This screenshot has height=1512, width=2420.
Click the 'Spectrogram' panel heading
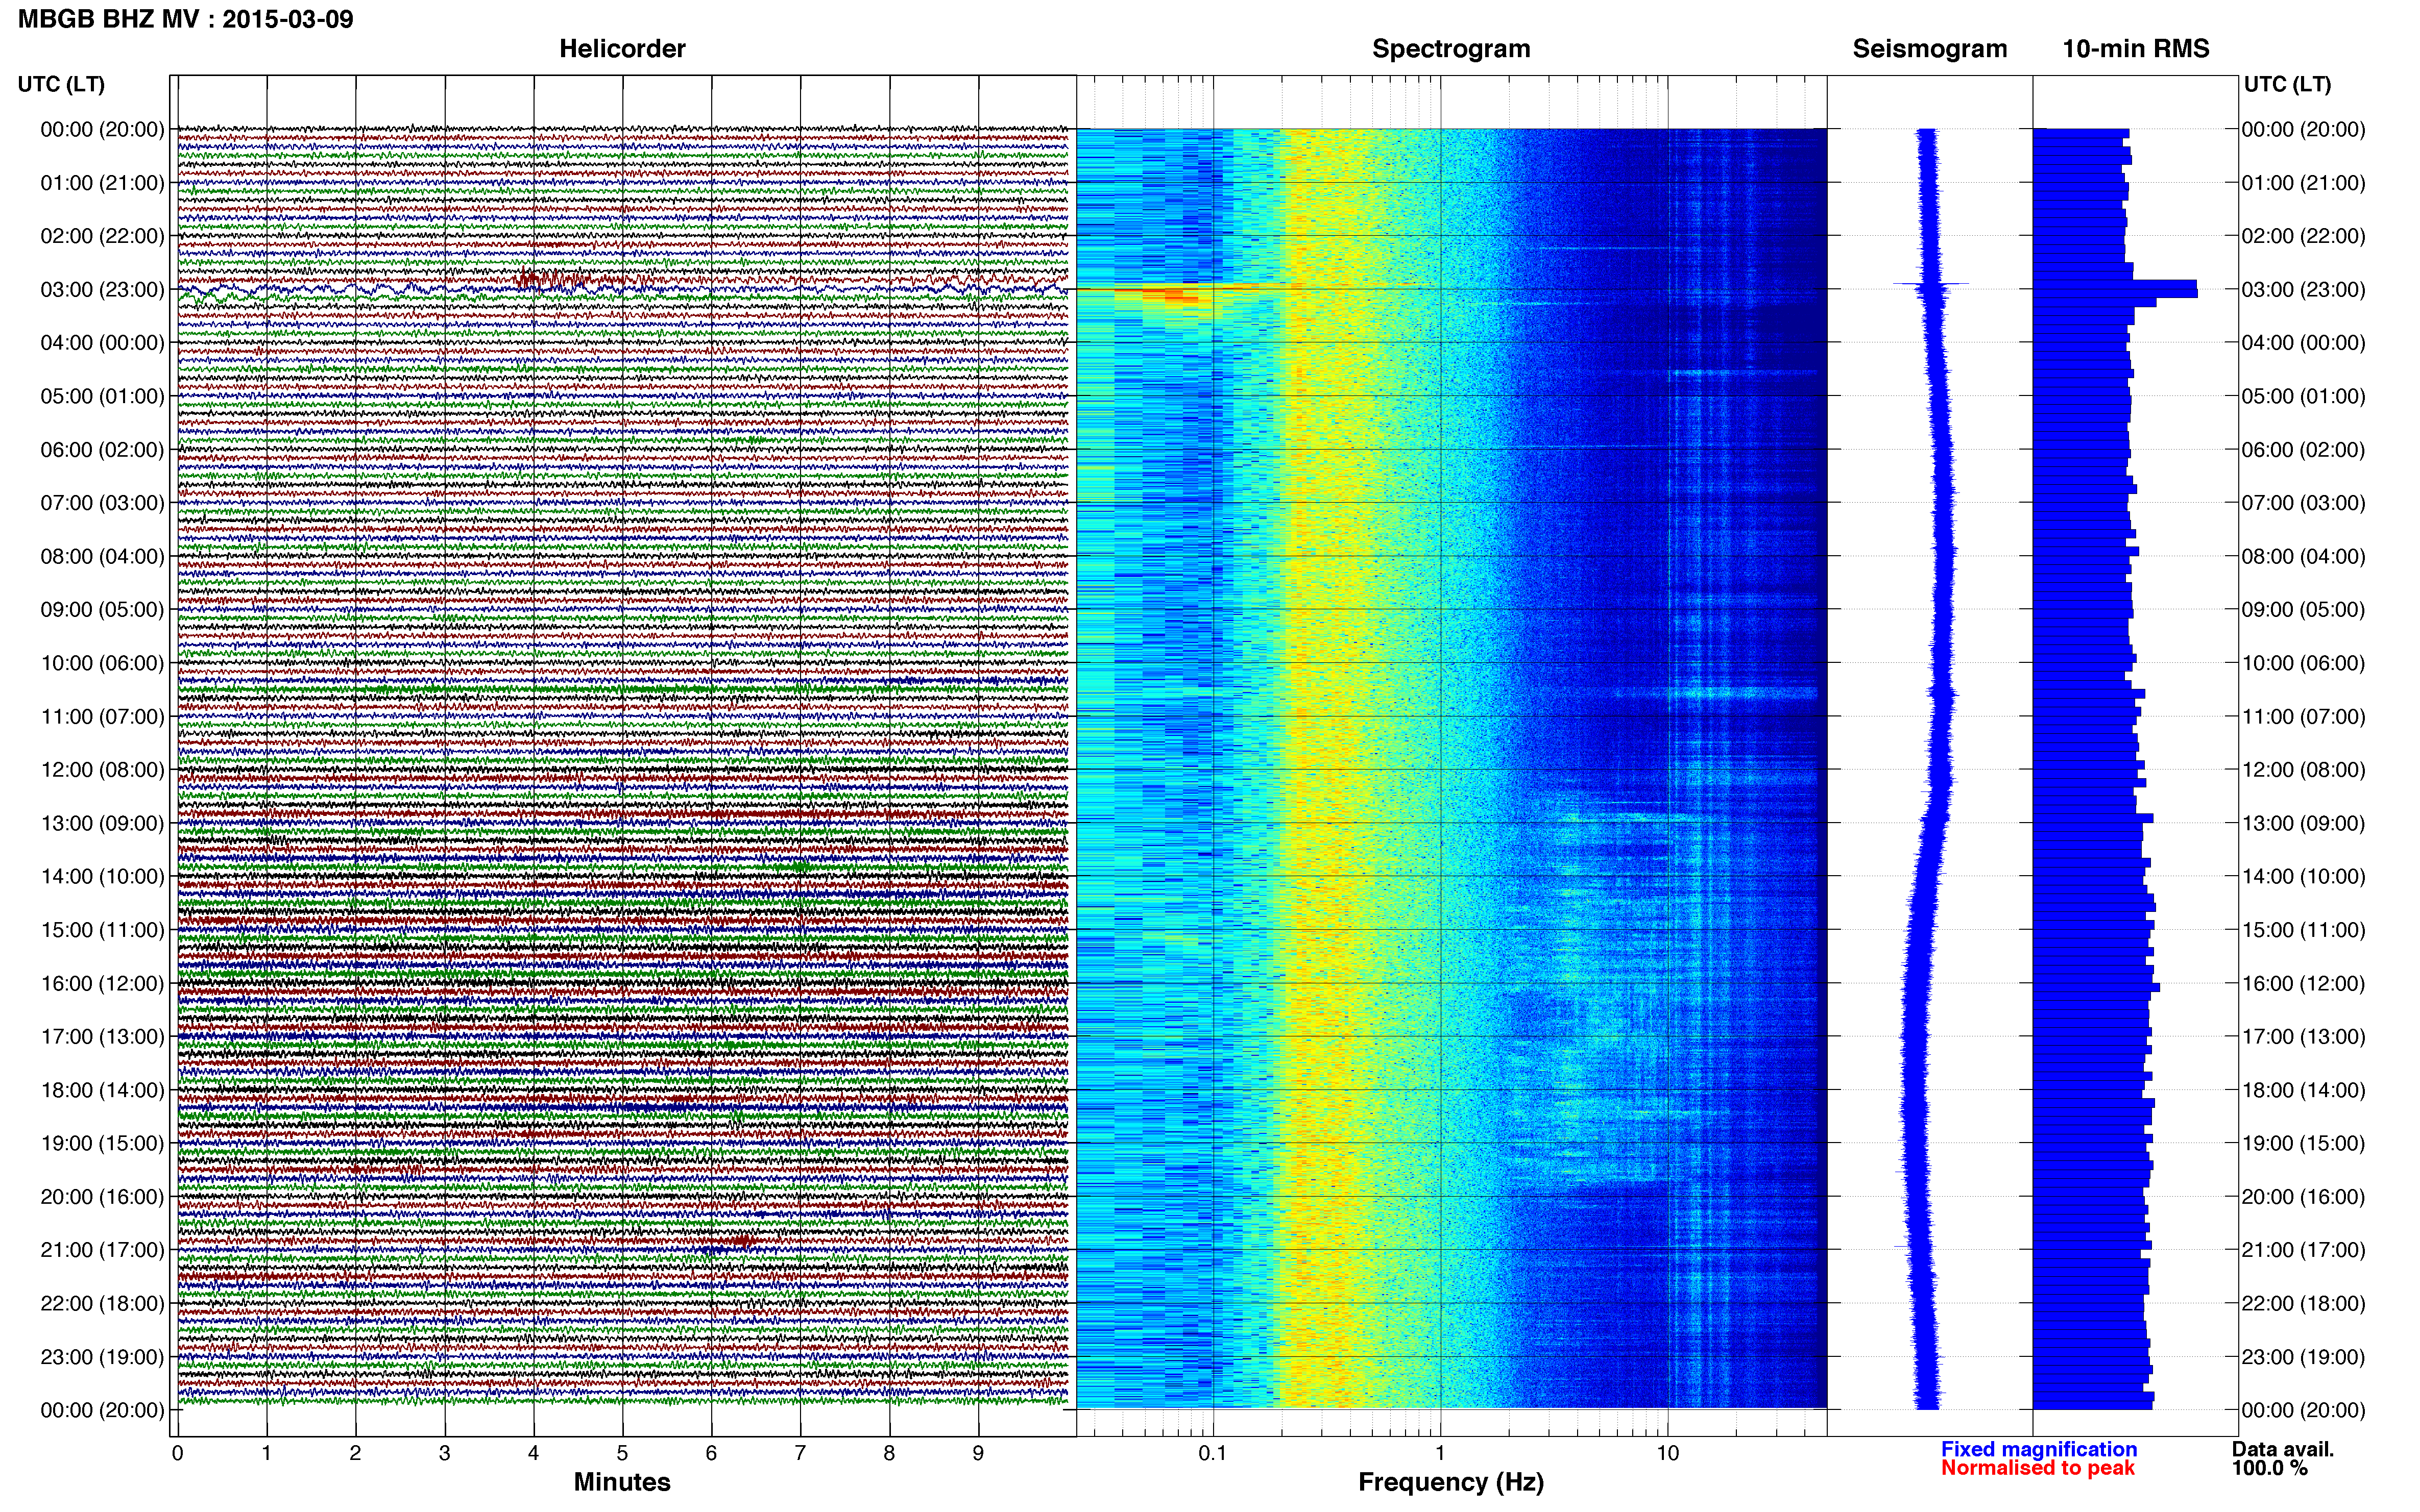click(1450, 49)
